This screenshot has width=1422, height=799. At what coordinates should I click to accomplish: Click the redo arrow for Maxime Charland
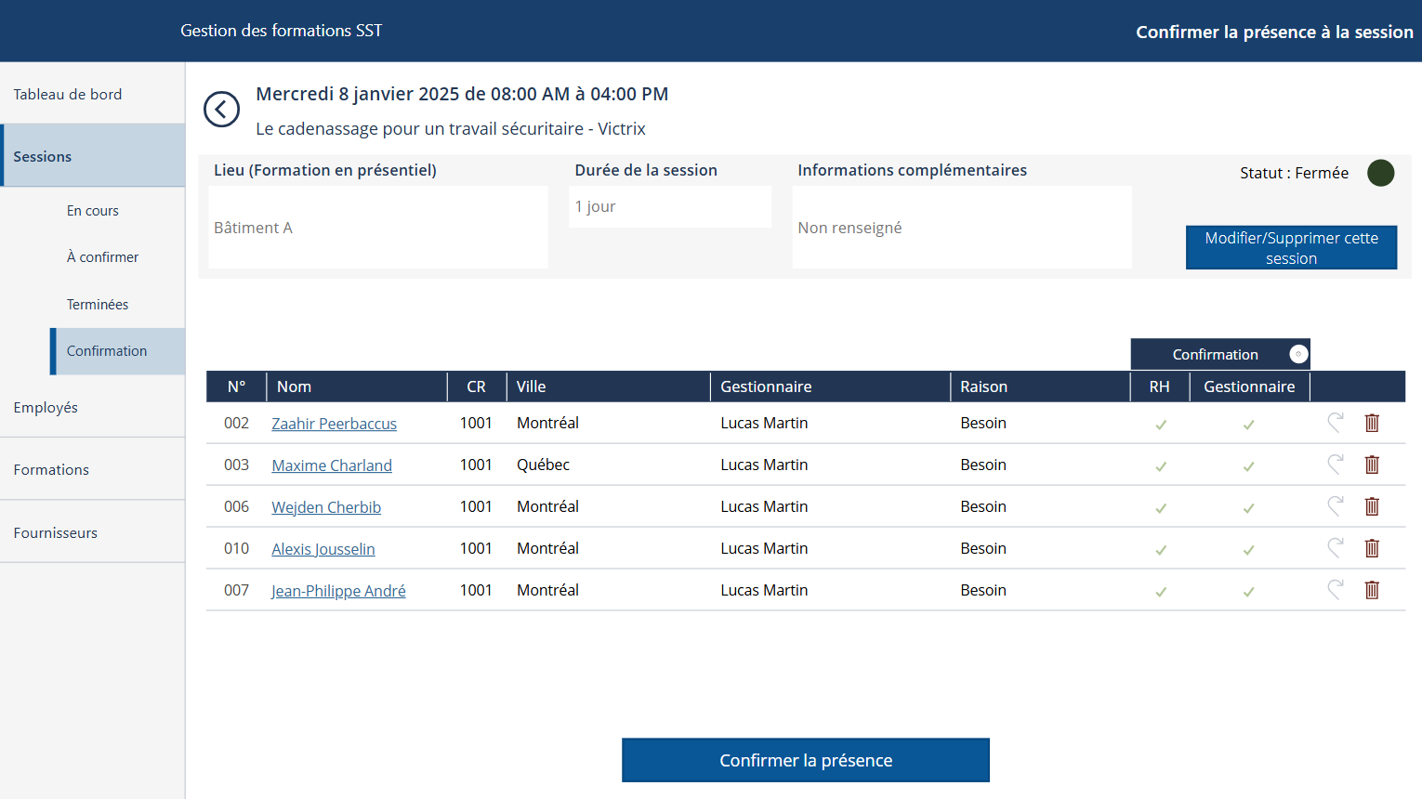pos(1336,465)
